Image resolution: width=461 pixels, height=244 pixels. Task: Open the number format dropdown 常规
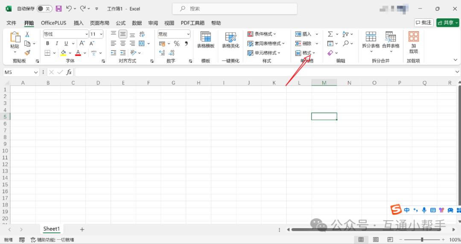pyautogui.click(x=188, y=34)
